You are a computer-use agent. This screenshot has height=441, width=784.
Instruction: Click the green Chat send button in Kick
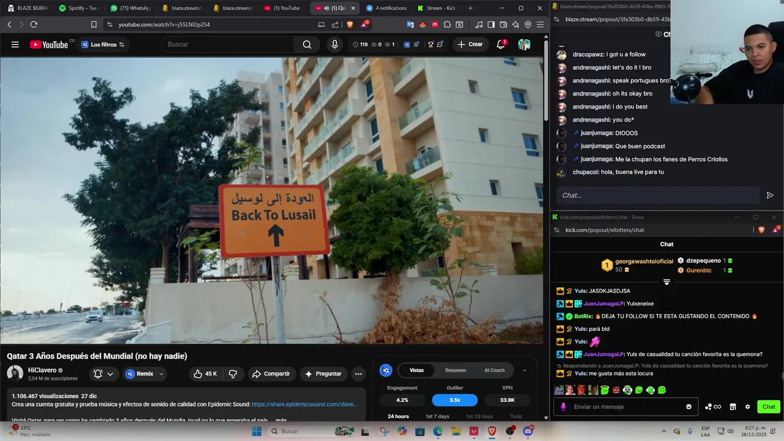(x=769, y=407)
